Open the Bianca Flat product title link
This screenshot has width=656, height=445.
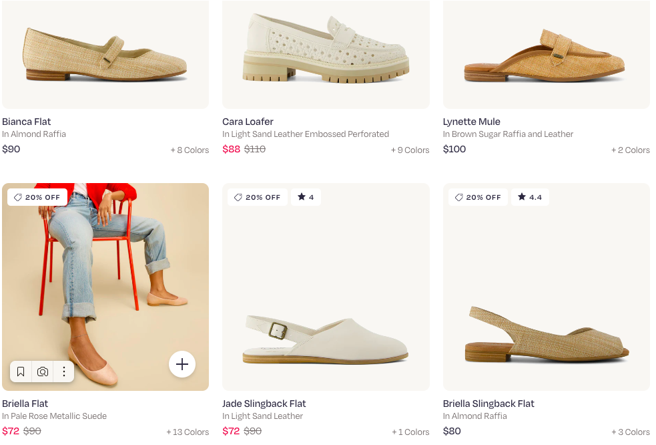click(27, 122)
